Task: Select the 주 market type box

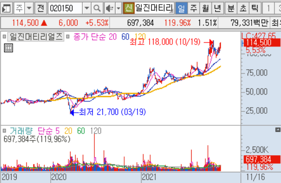Action: [19, 8]
